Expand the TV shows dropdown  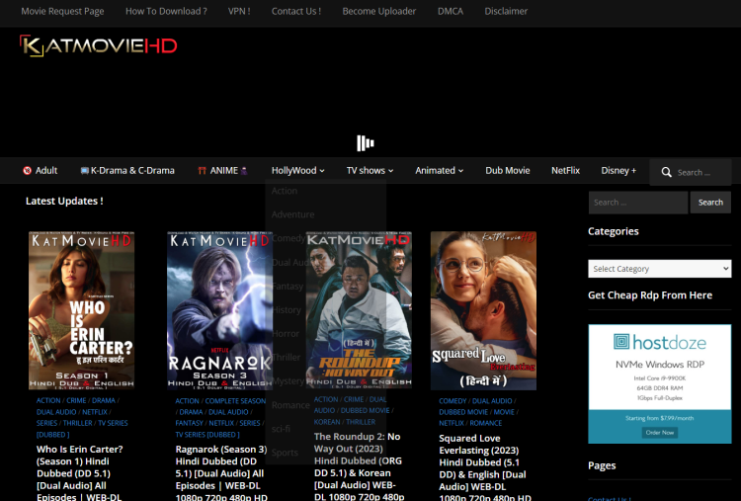(x=370, y=170)
